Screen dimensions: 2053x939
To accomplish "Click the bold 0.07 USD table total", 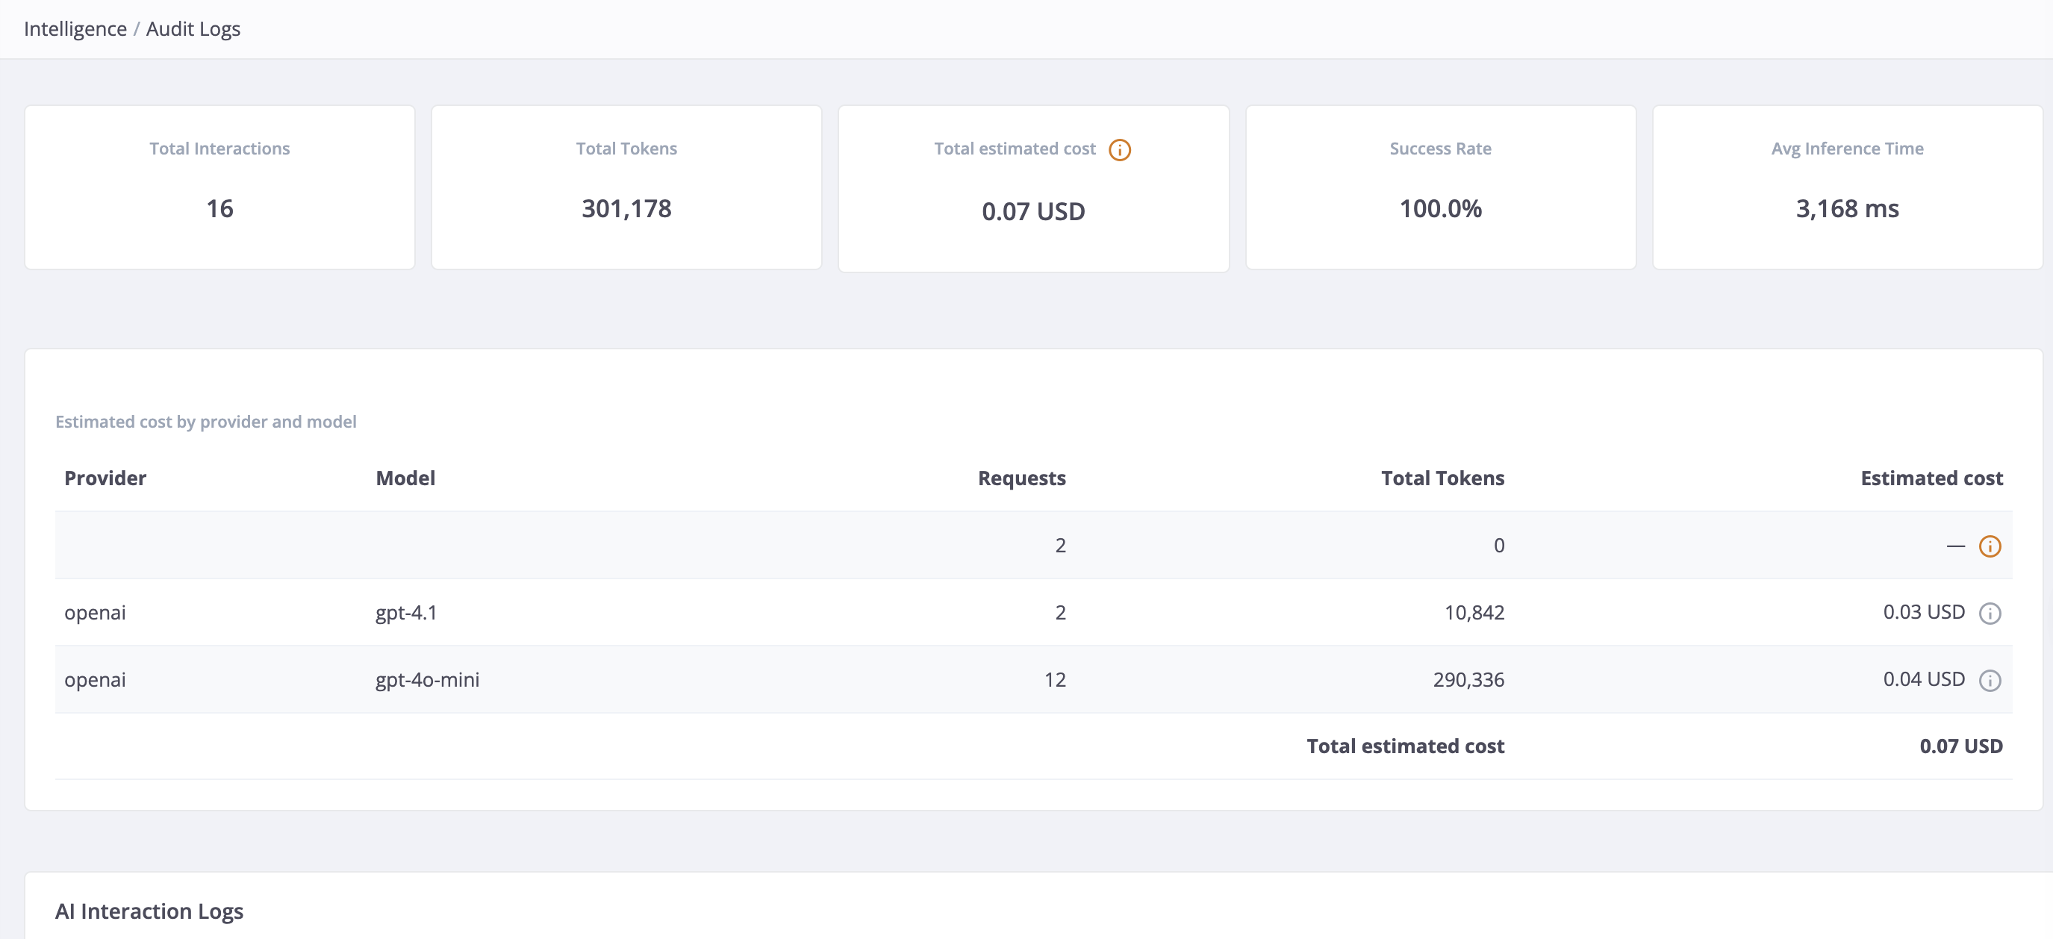I will (1960, 746).
